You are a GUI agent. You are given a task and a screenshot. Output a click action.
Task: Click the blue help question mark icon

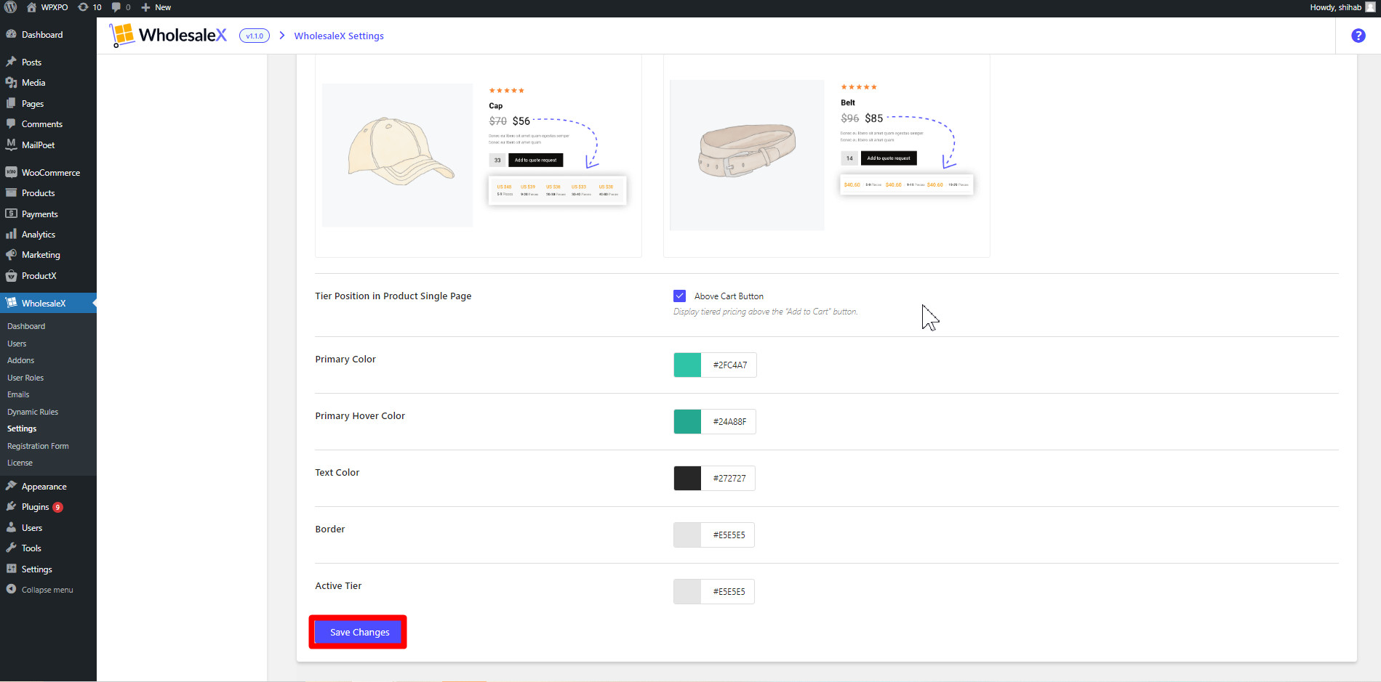[1358, 36]
